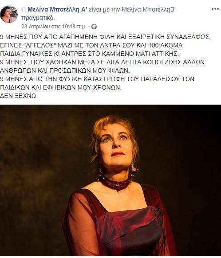
Task: Open the post options three-dots menu
Action: click(215, 9)
